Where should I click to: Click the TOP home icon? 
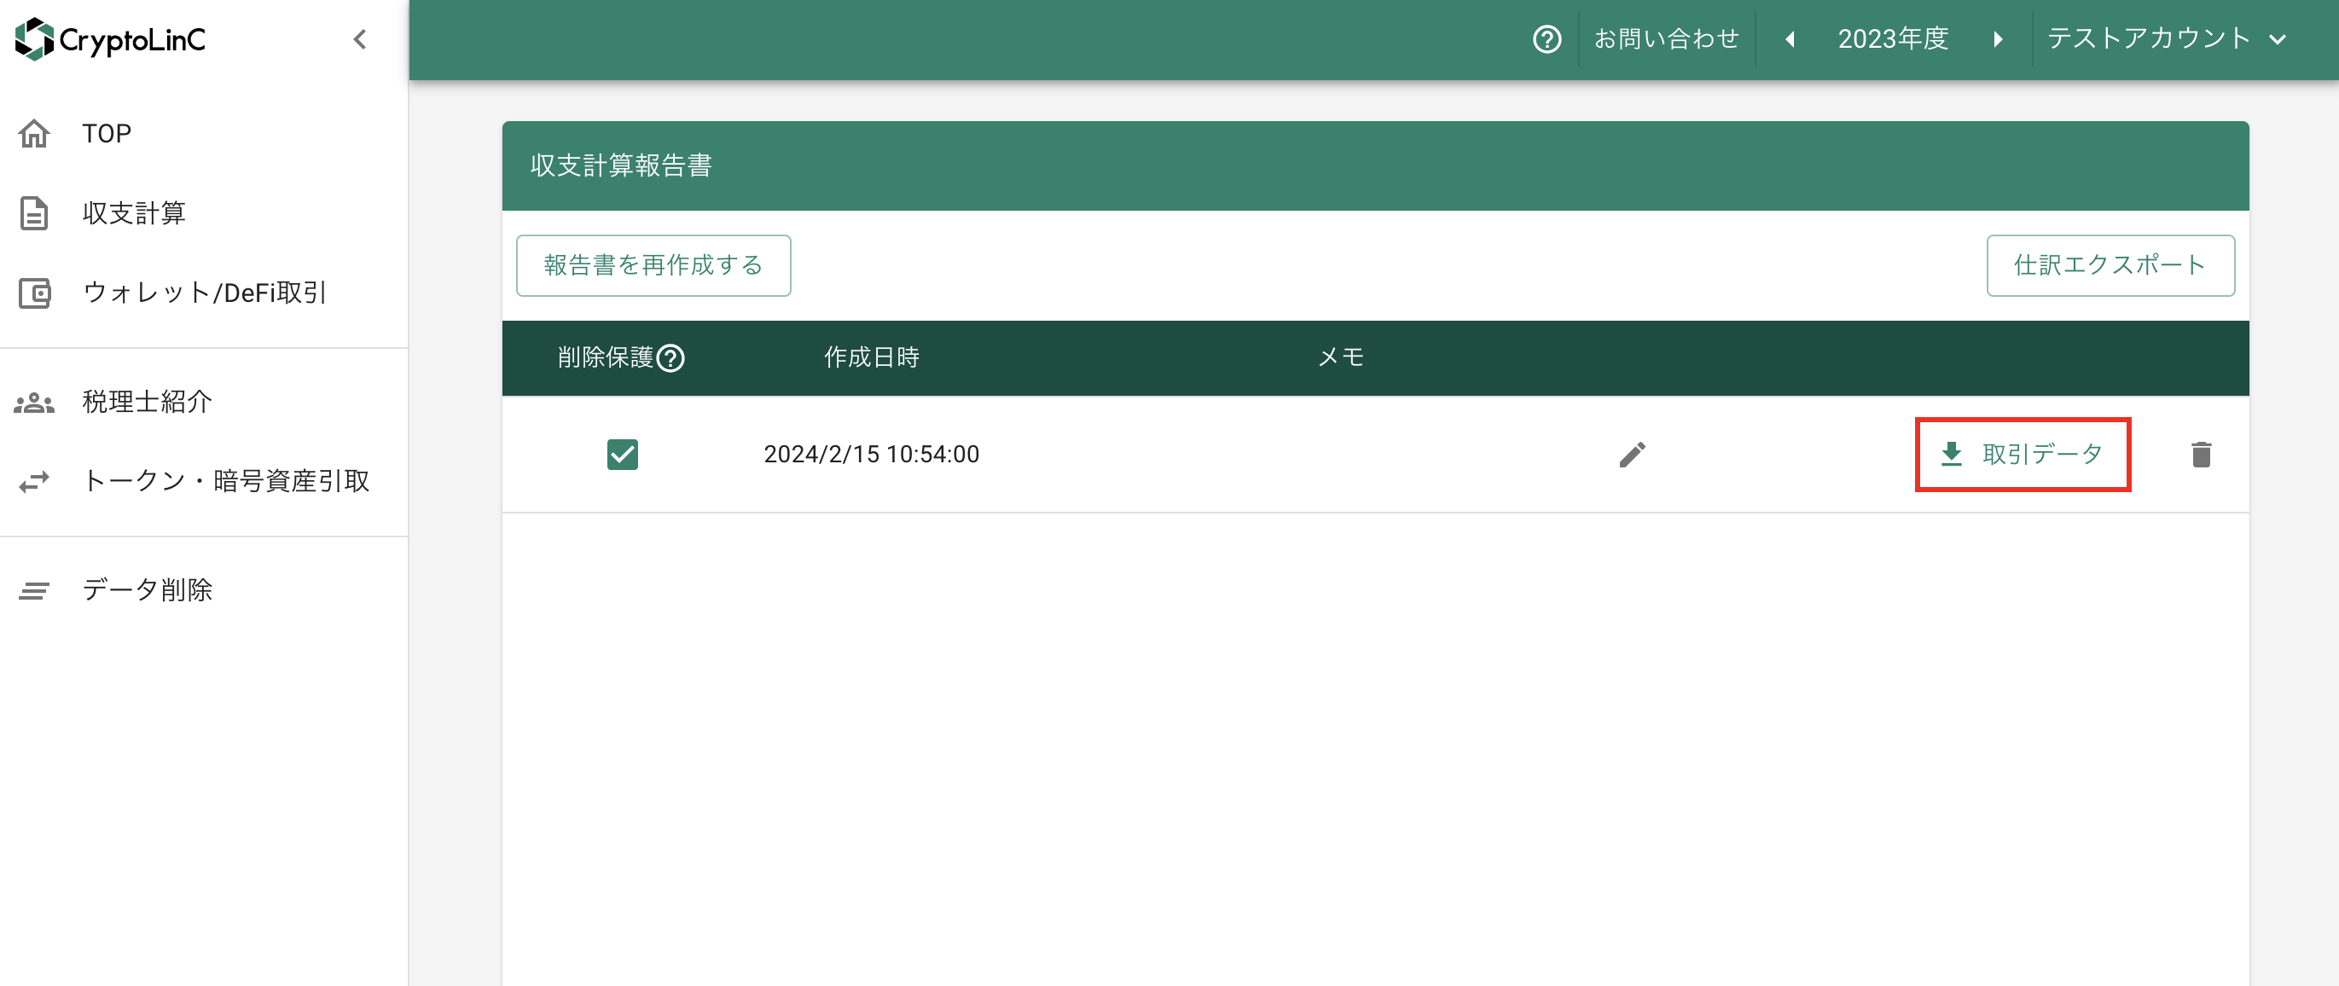point(34,133)
